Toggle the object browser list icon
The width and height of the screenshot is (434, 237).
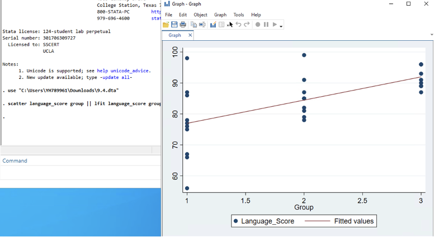pyautogui.click(x=221, y=25)
